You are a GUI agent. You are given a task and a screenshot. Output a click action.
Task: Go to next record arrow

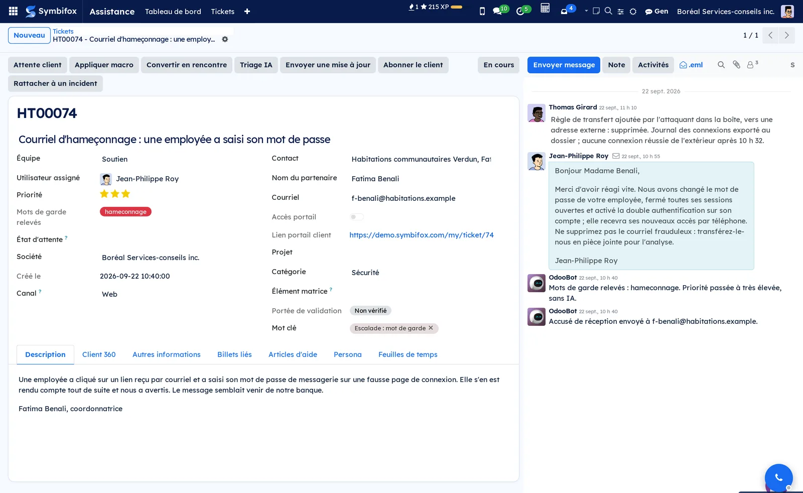(786, 35)
